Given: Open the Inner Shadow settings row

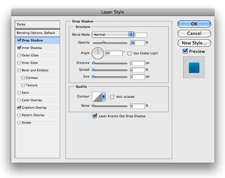Looking at the screenshot, I should point(37,48).
